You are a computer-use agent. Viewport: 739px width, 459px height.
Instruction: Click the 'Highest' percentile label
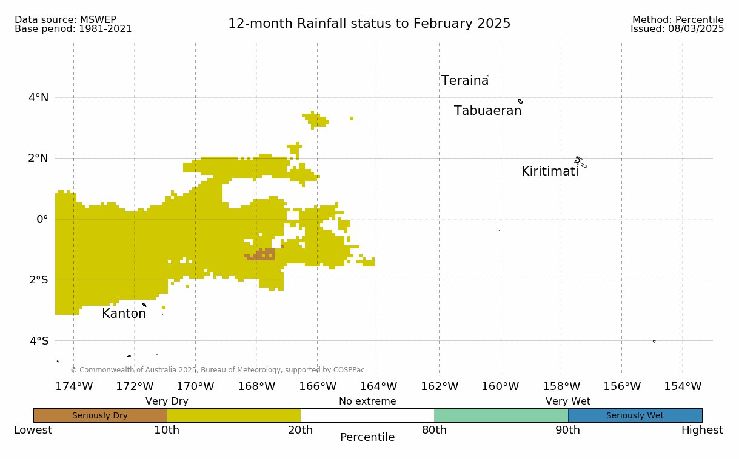tap(702, 430)
